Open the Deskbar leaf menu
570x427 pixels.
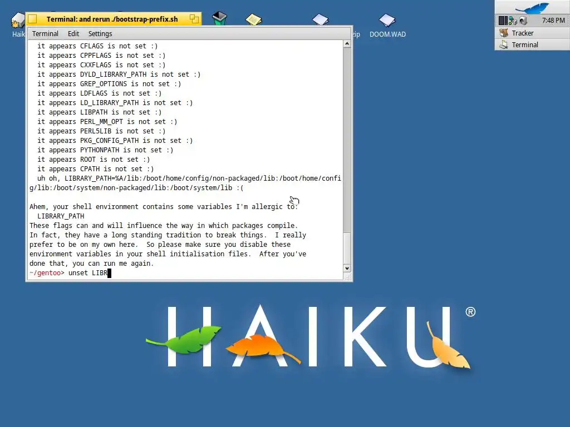[532, 7]
